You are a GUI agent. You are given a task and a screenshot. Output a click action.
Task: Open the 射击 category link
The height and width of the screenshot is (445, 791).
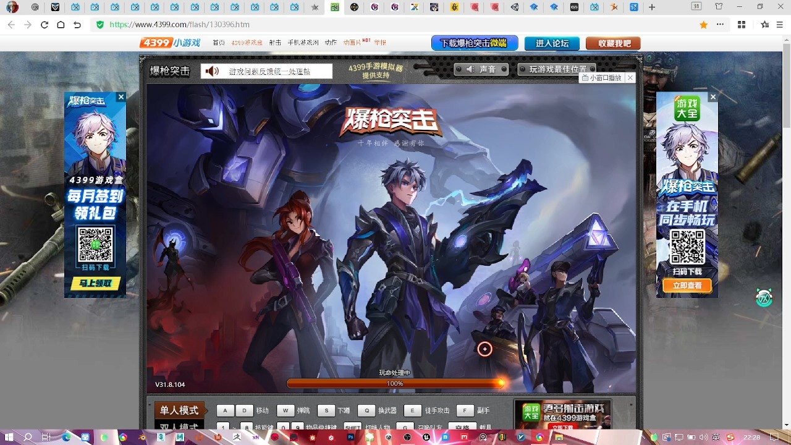(275, 43)
